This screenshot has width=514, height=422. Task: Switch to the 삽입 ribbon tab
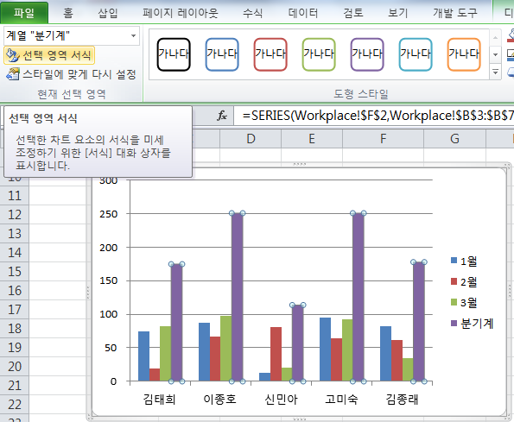click(108, 13)
